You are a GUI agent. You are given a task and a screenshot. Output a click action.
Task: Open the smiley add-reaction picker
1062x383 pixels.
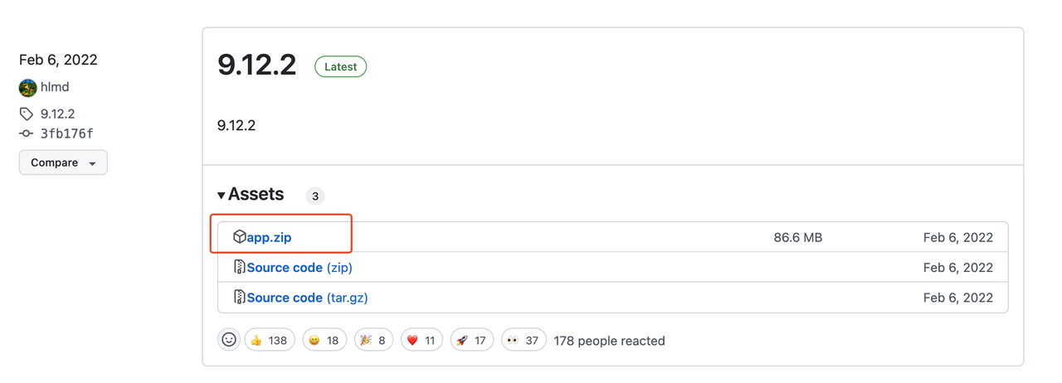(x=229, y=340)
